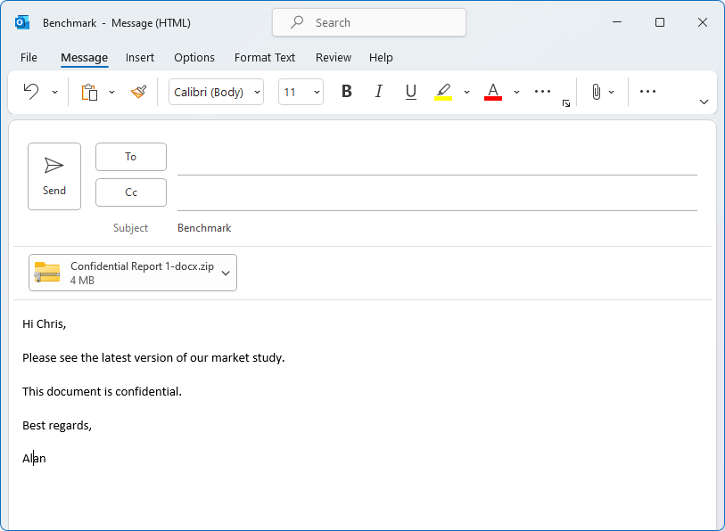The image size is (725, 531).
Task: Open the Format Text tab
Action: 265,57
